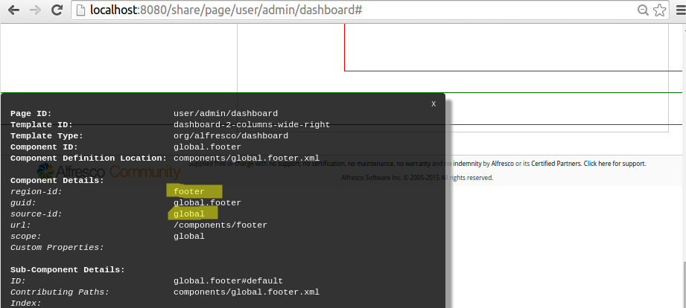Open the Chrome hamburger menu
The image size is (686, 308).
[680, 10]
